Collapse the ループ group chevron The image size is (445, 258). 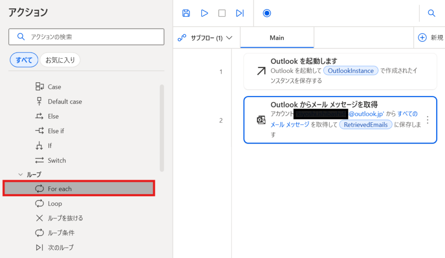pyautogui.click(x=20, y=174)
